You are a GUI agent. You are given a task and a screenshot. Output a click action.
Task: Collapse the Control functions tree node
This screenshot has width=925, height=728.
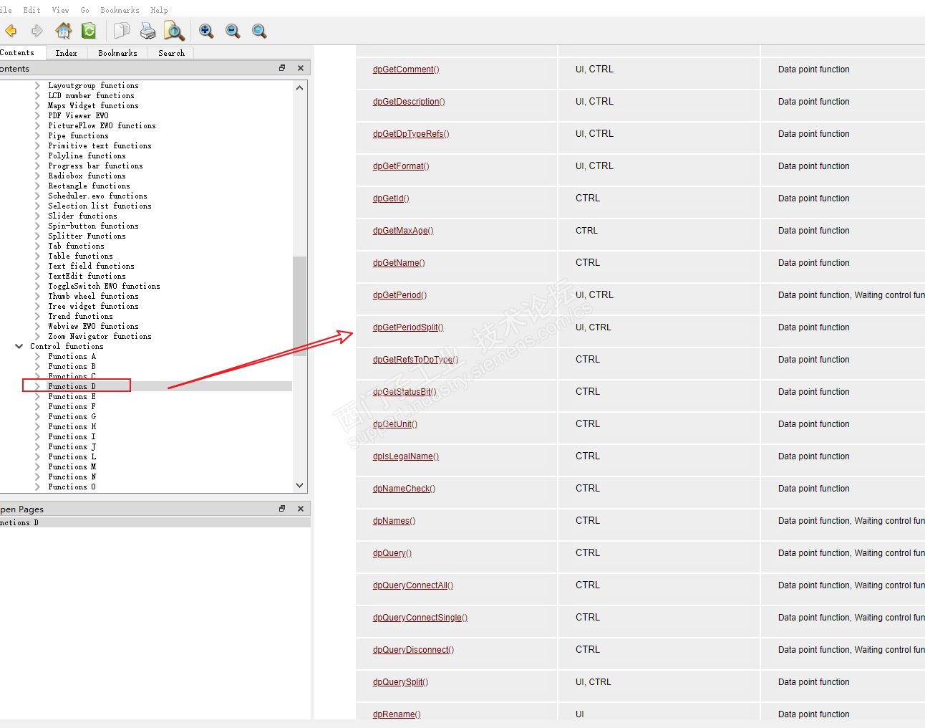19,346
